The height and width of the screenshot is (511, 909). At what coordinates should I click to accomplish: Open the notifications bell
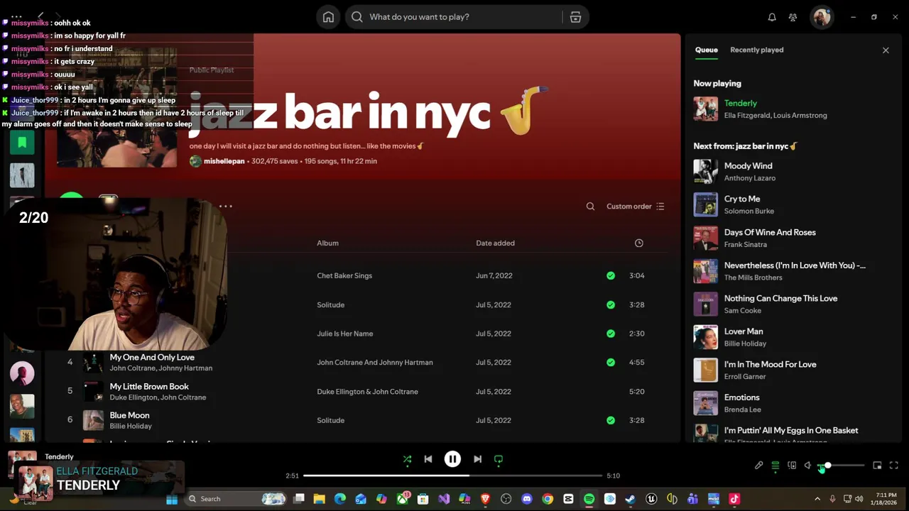pyautogui.click(x=772, y=17)
